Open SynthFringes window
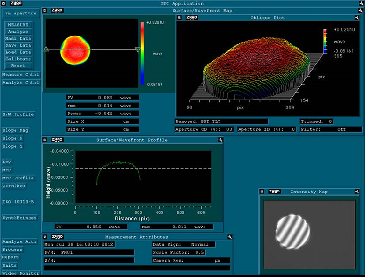Image resolution: width=365 pixels, height=277 pixels. [x=20, y=218]
